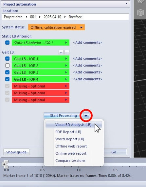The width and height of the screenshot is (146, 187).
Task: Uncheck Static LB Anterior - IOR 1 checkbox
Action: pos(7,42)
